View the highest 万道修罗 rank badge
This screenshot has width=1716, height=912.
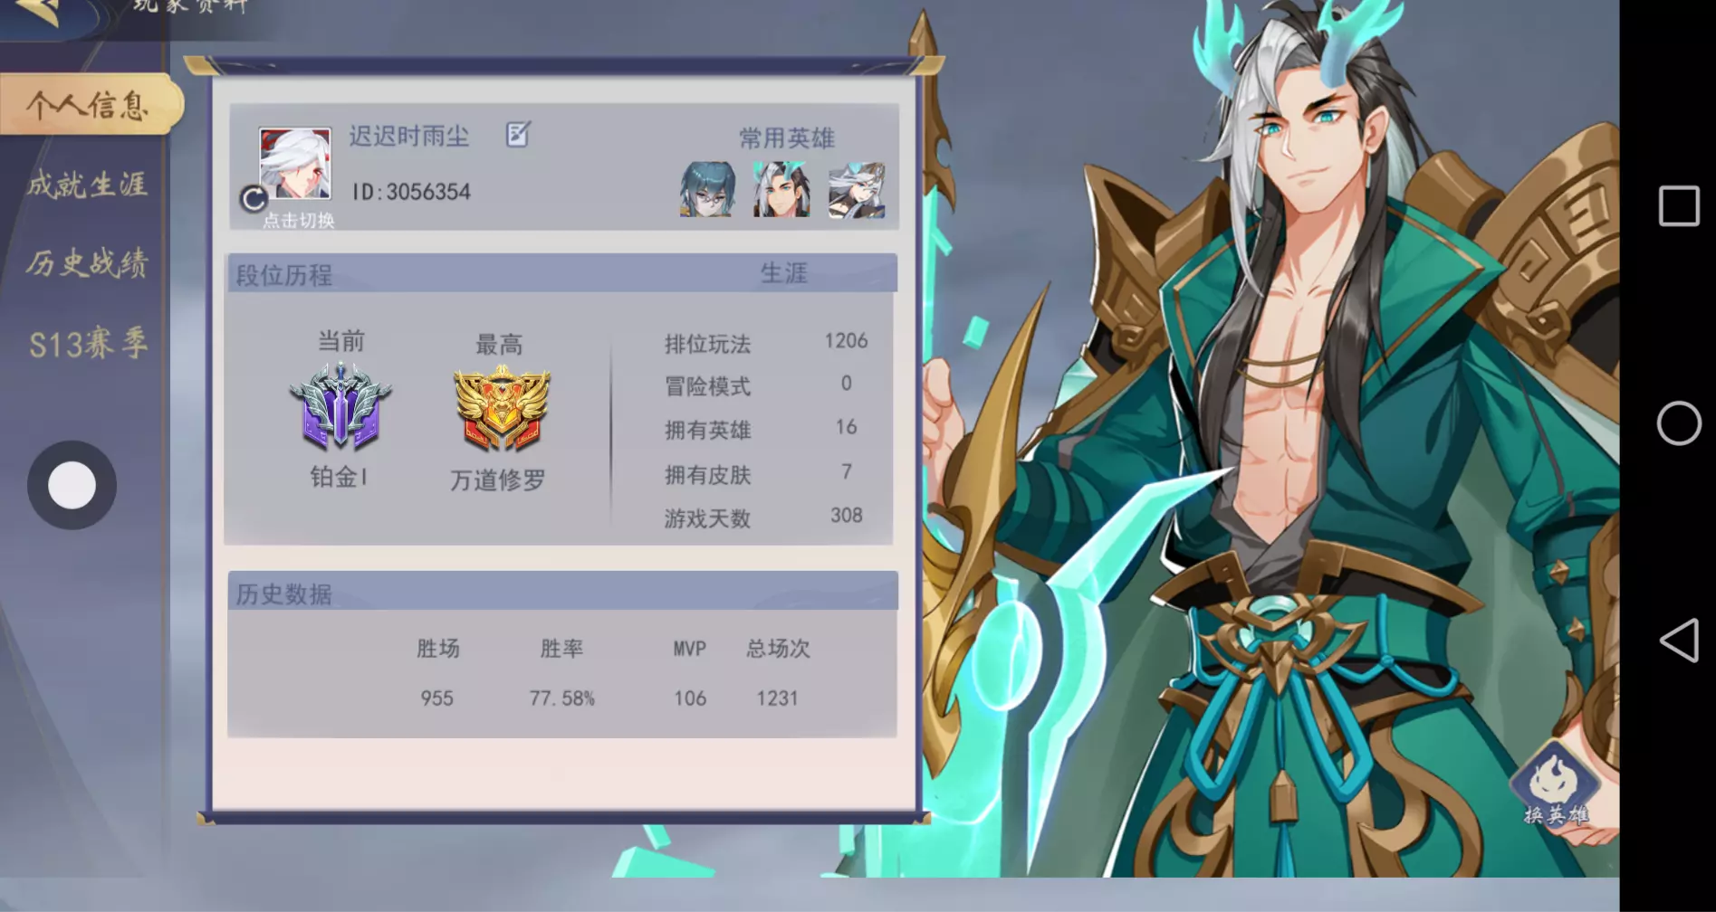501,408
